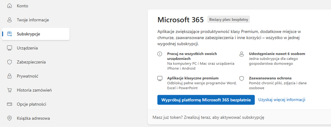Click the 'Aplikacje zwiększające produktywność' paragraph
The image size is (331, 127).
point(229,38)
